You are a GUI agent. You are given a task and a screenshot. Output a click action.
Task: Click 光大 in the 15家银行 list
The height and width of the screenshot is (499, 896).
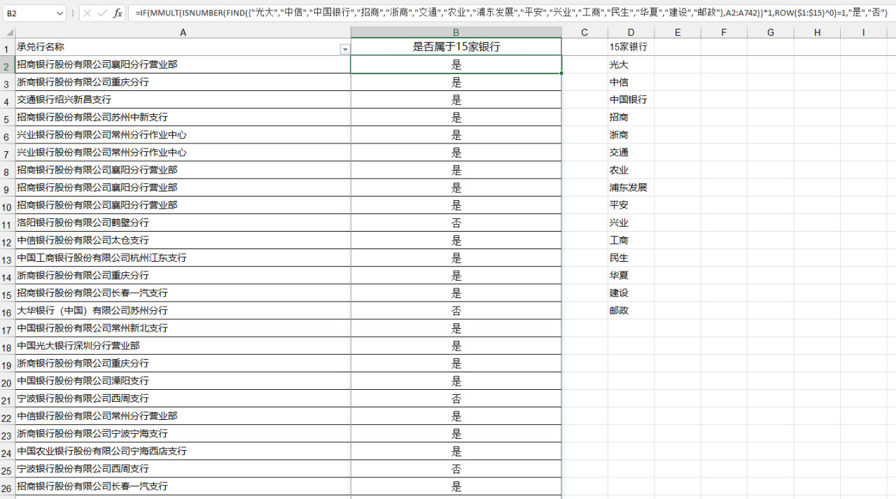click(x=631, y=64)
